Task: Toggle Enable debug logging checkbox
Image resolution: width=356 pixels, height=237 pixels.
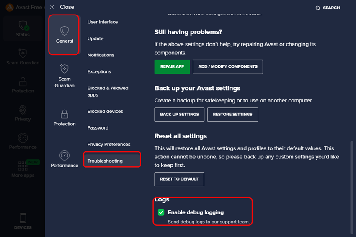Action: [x=161, y=212]
